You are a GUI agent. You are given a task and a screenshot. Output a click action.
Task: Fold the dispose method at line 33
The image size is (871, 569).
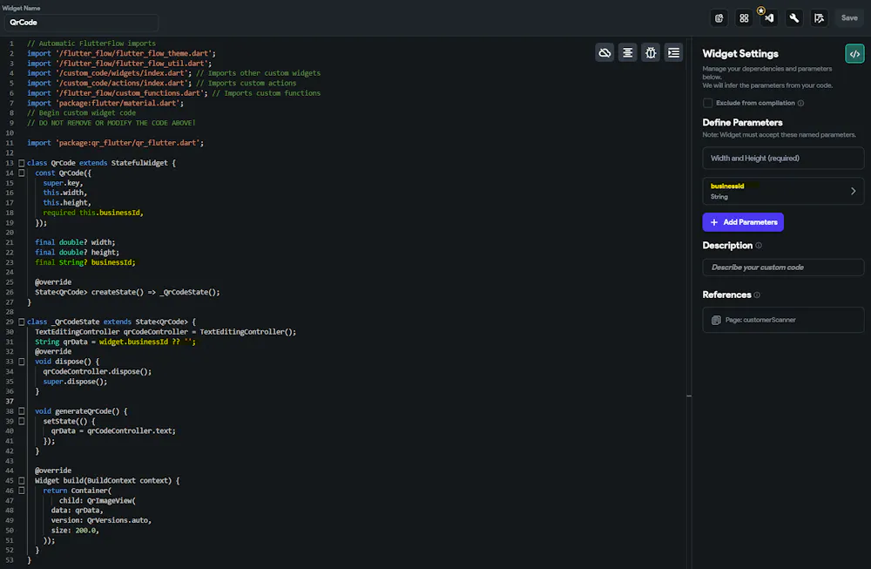click(x=22, y=362)
